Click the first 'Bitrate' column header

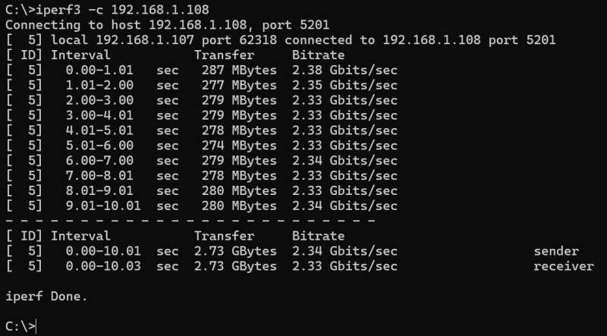[318, 55]
